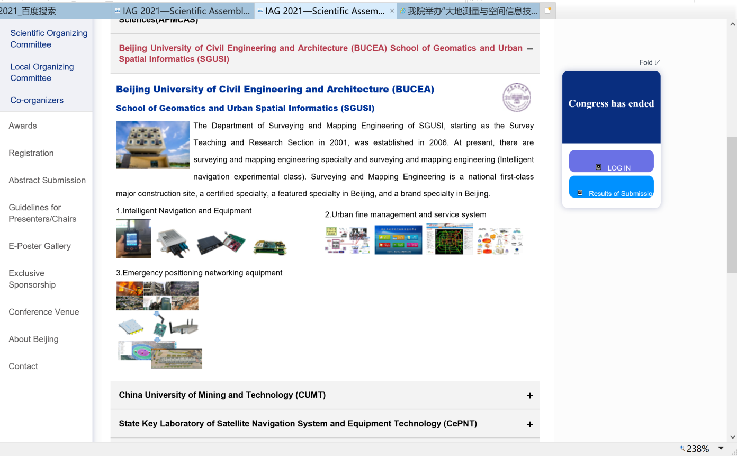The width and height of the screenshot is (737, 456).
Task: Switch to the 百度搜索 browser tab
Action: pos(32,11)
